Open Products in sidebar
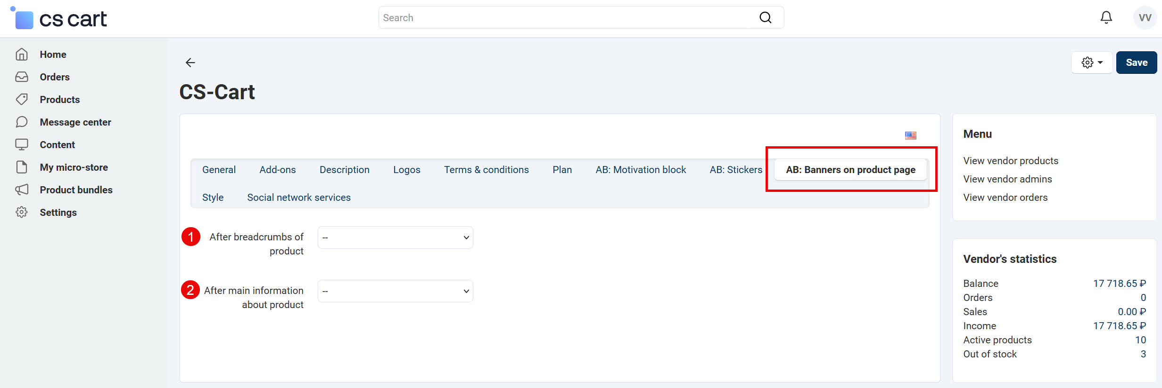 point(60,100)
